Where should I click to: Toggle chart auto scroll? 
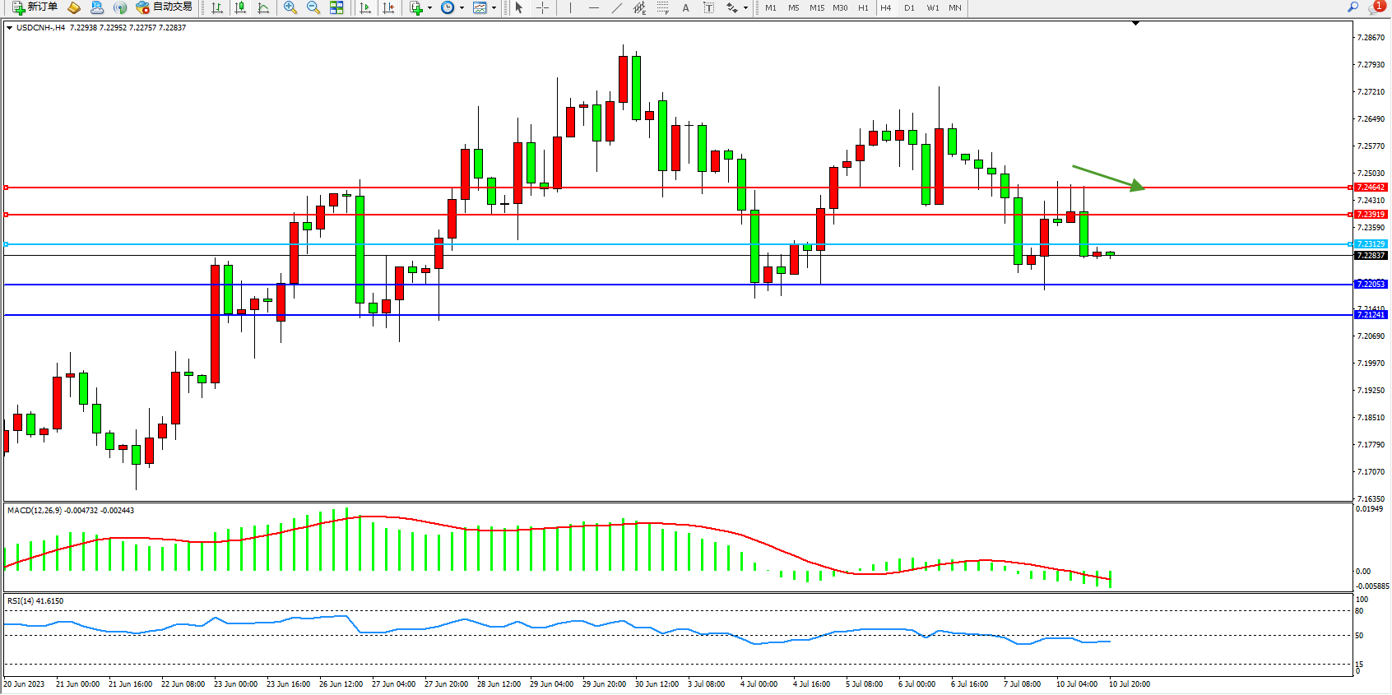(365, 7)
